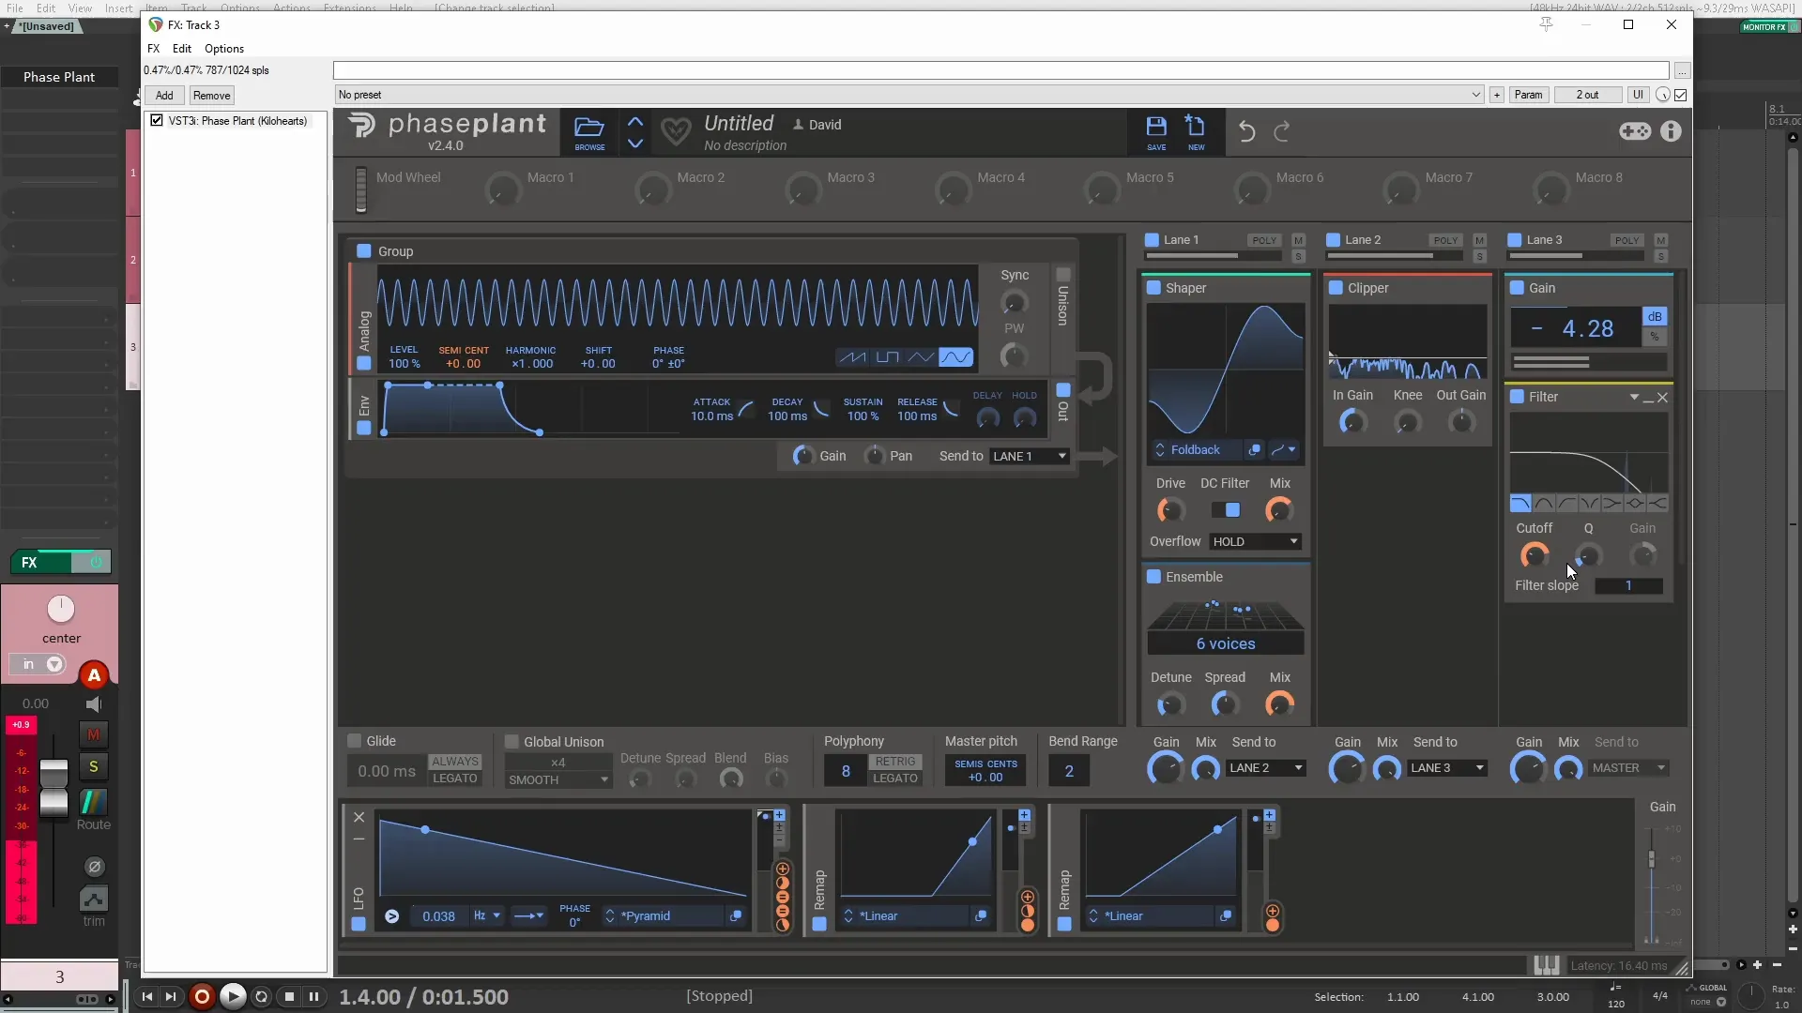
Task: Click the Filter slope value field
Action: (1628, 585)
